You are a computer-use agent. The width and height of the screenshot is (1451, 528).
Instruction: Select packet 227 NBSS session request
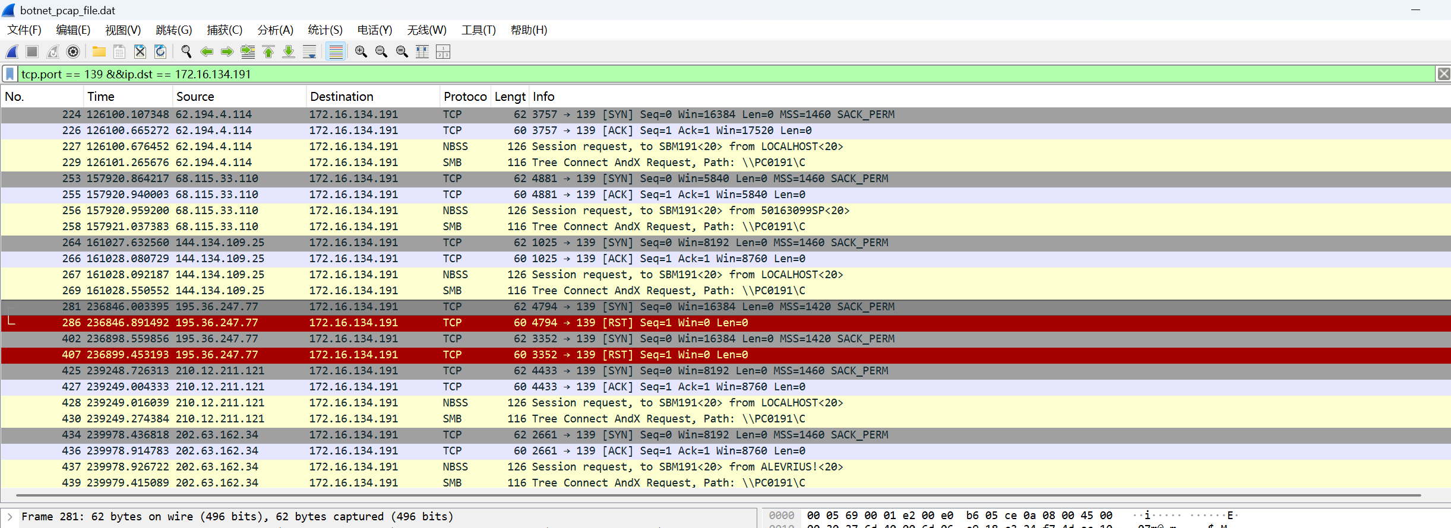(725, 147)
